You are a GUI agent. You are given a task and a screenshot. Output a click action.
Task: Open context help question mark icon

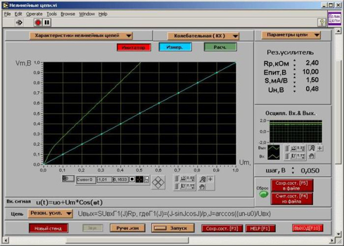(322, 22)
